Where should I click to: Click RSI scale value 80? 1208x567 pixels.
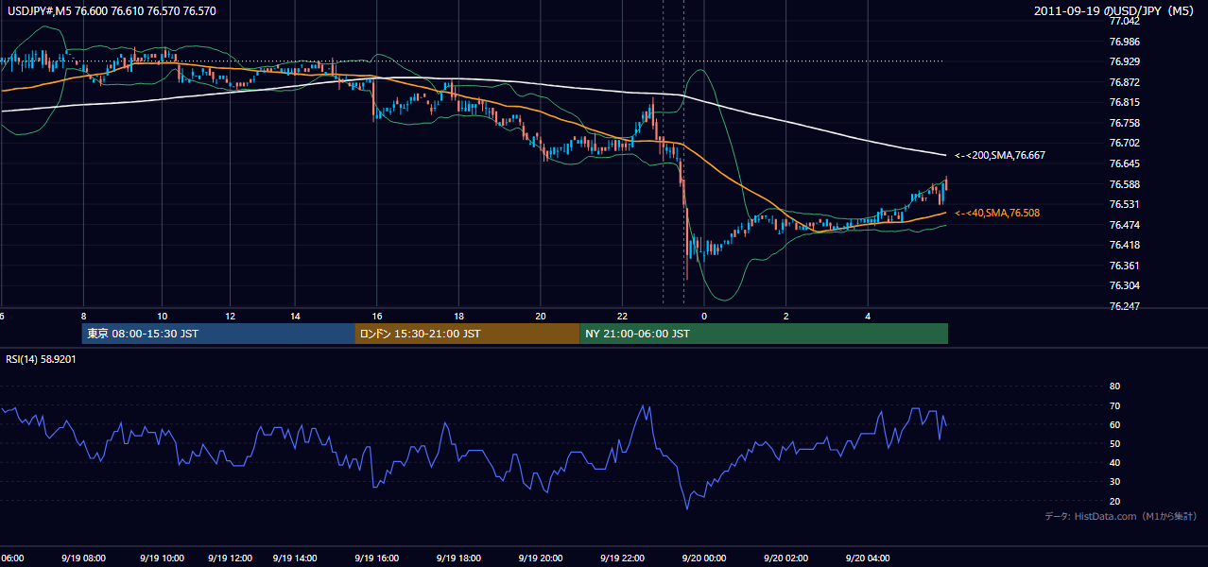coord(1114,387)
